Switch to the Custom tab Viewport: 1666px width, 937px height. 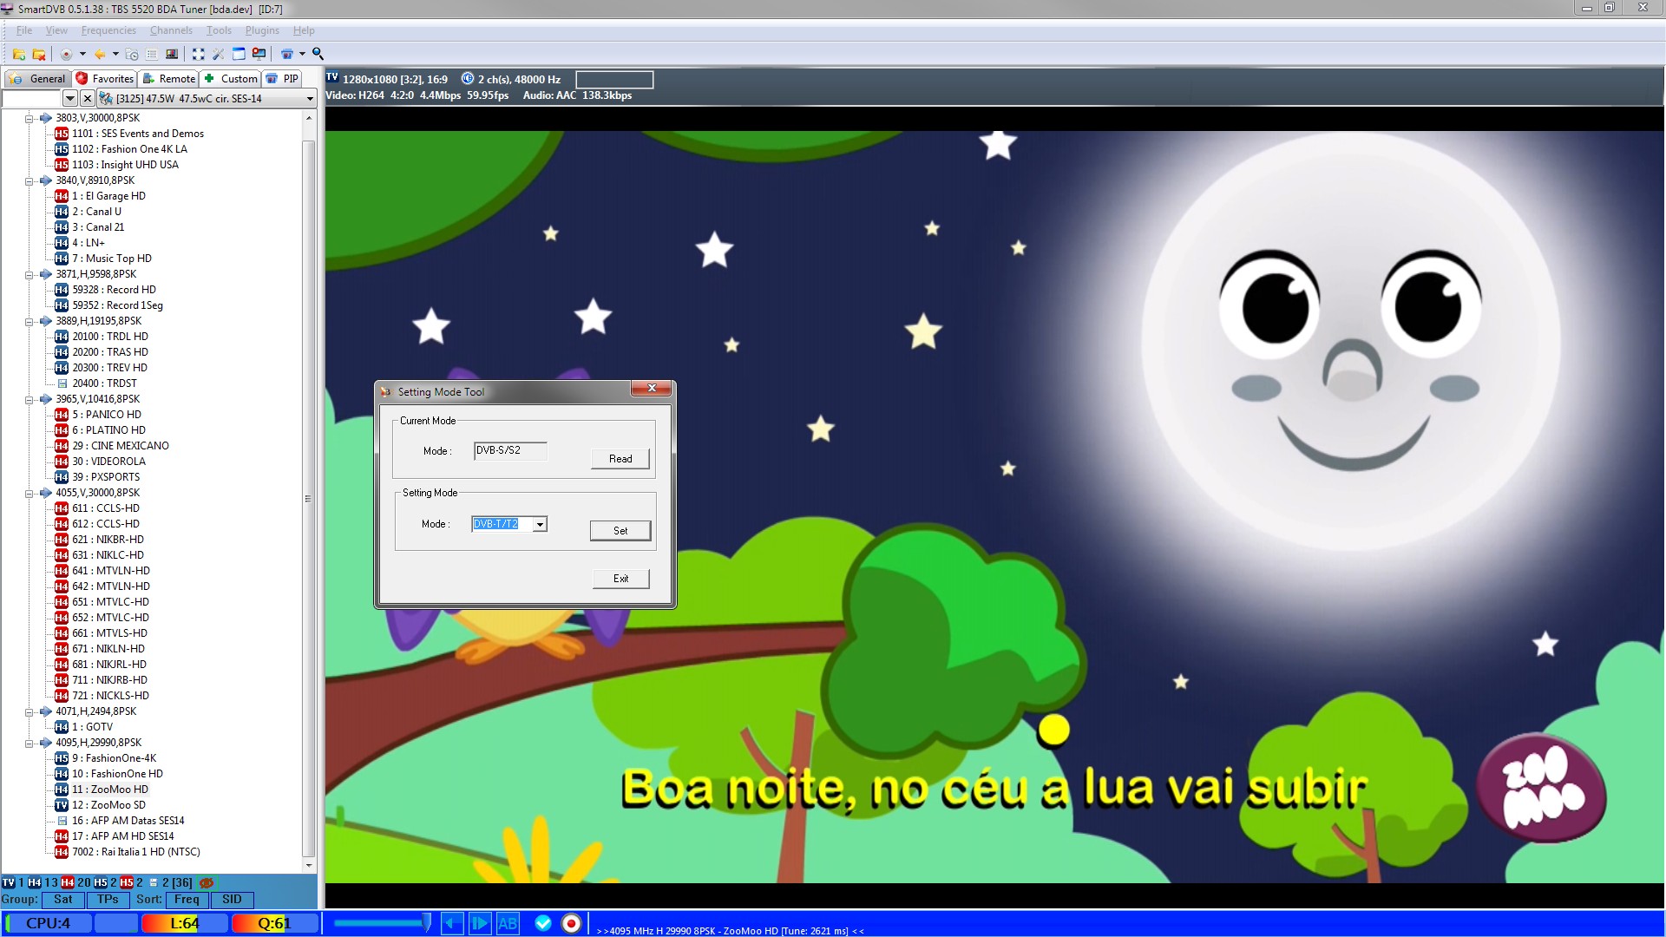231,78
